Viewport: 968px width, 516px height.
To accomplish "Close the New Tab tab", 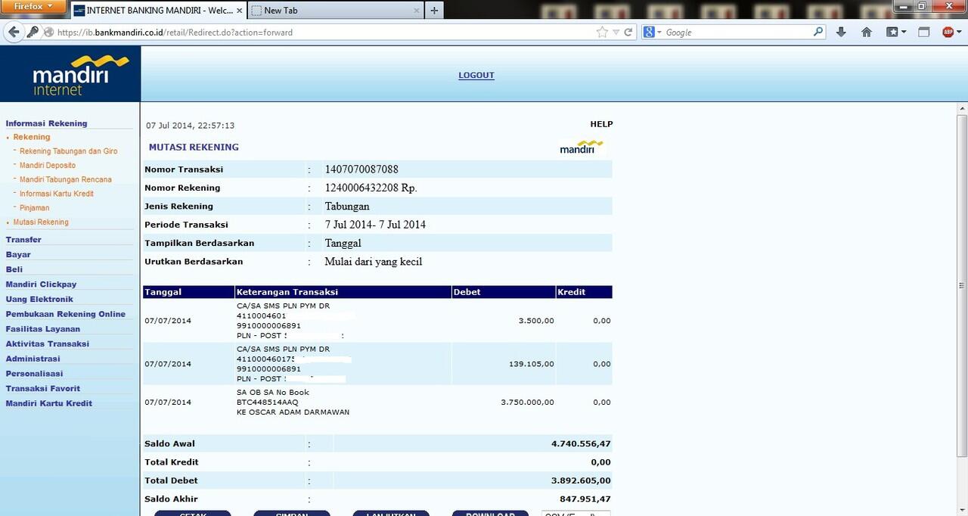I will coord(416,11).
